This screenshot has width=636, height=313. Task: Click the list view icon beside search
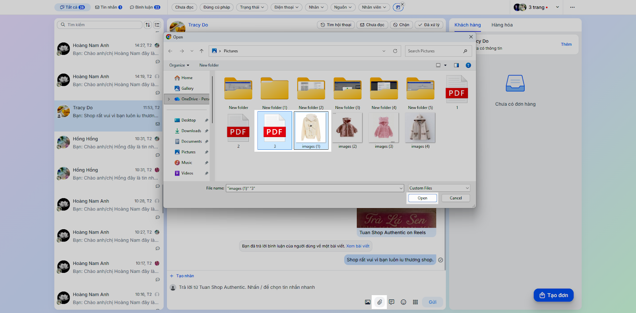(157, 25)
